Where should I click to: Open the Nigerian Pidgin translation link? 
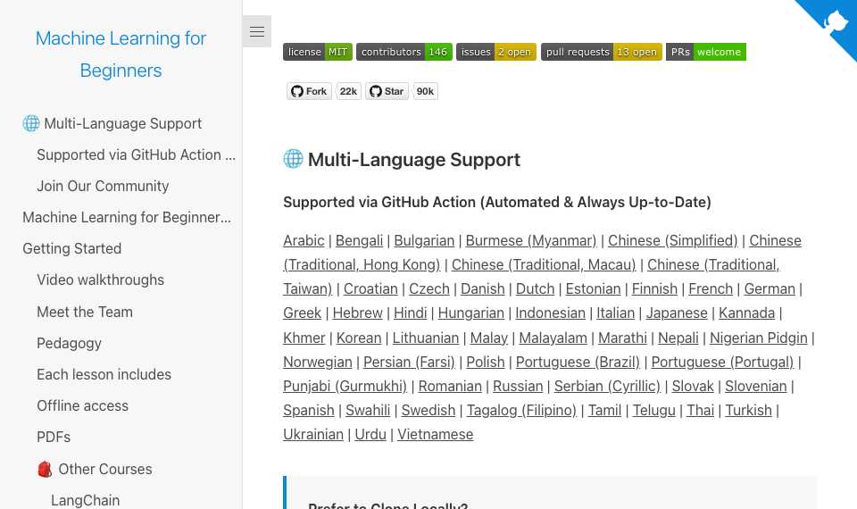tap(759, 338)
